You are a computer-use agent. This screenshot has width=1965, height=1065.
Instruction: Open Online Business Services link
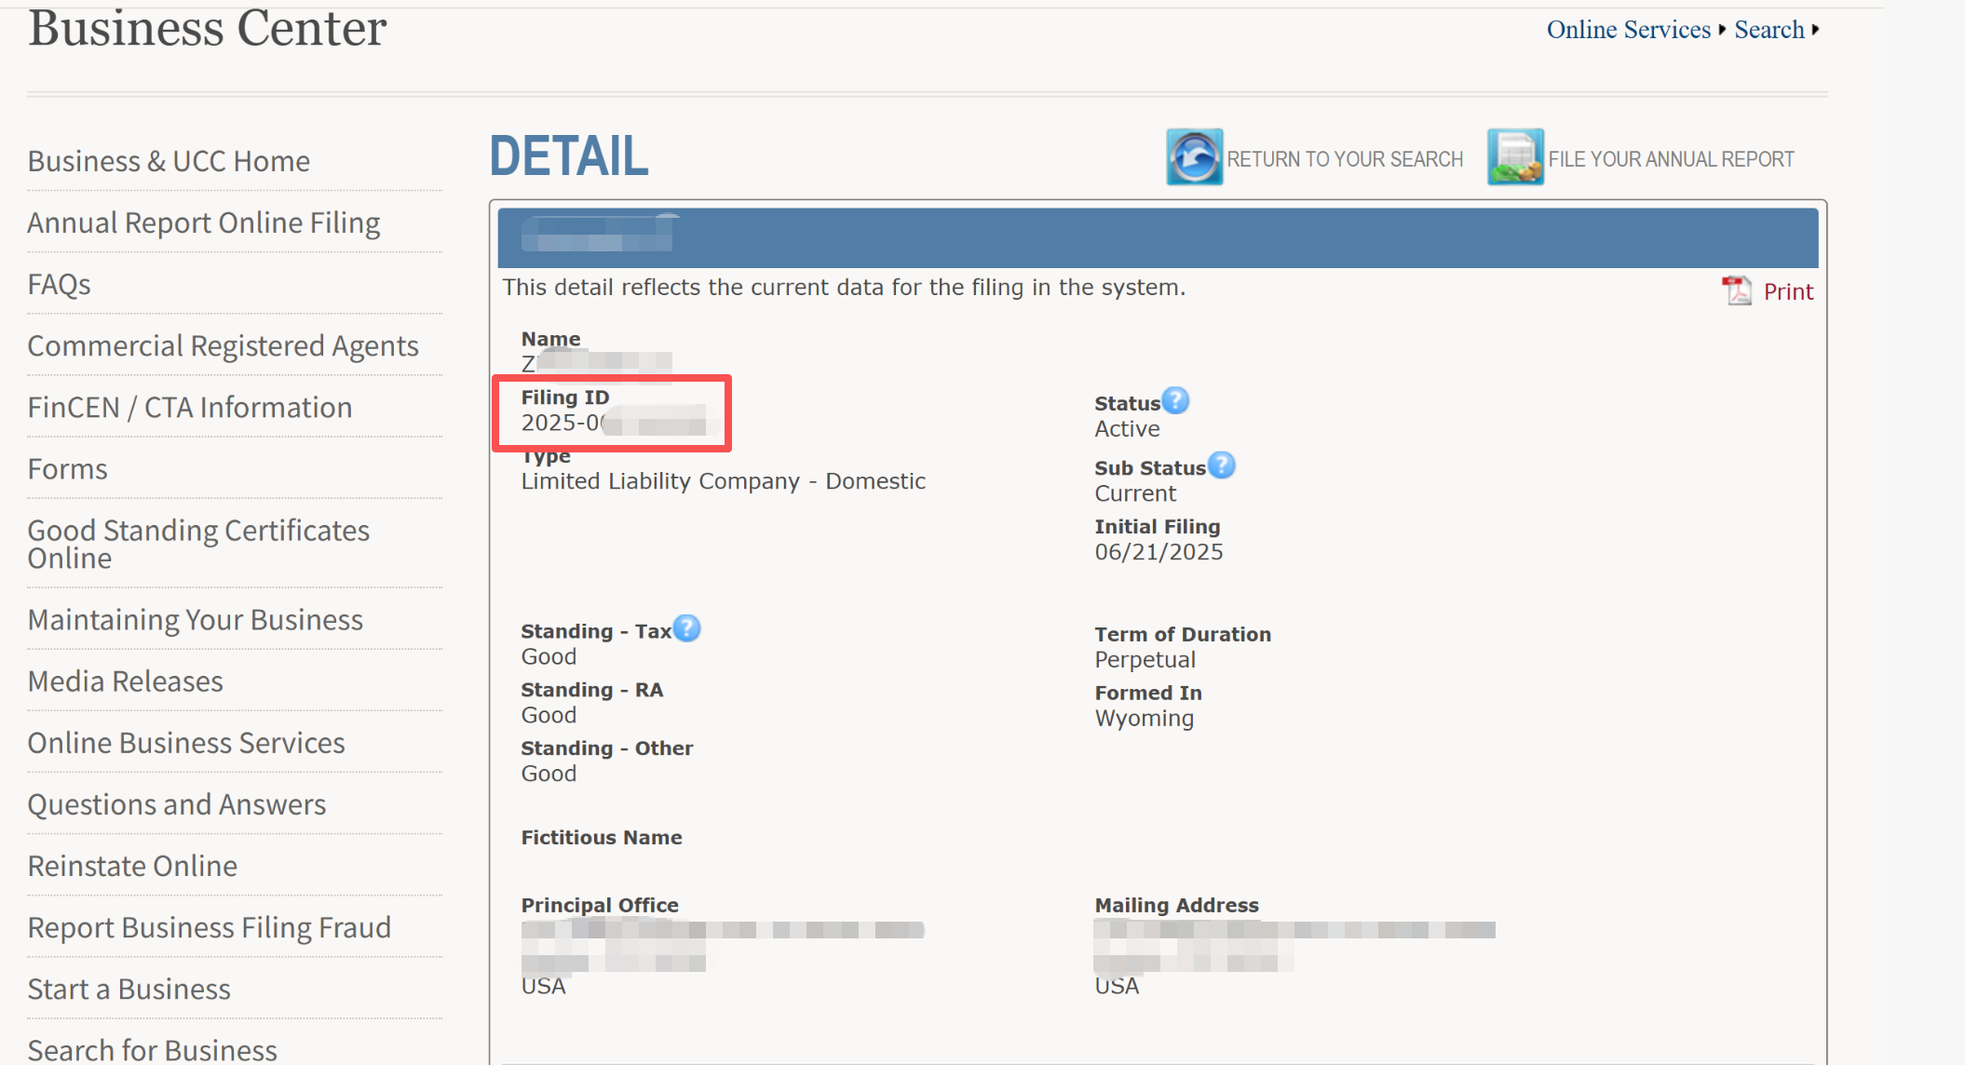click(186, 742)
